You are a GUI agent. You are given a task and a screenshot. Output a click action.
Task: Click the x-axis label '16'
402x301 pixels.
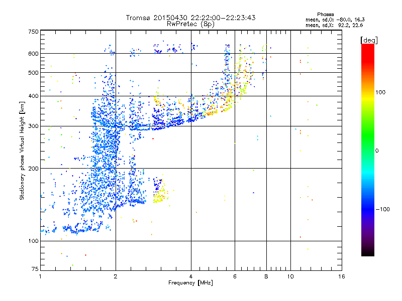click(x=342, y=276)
